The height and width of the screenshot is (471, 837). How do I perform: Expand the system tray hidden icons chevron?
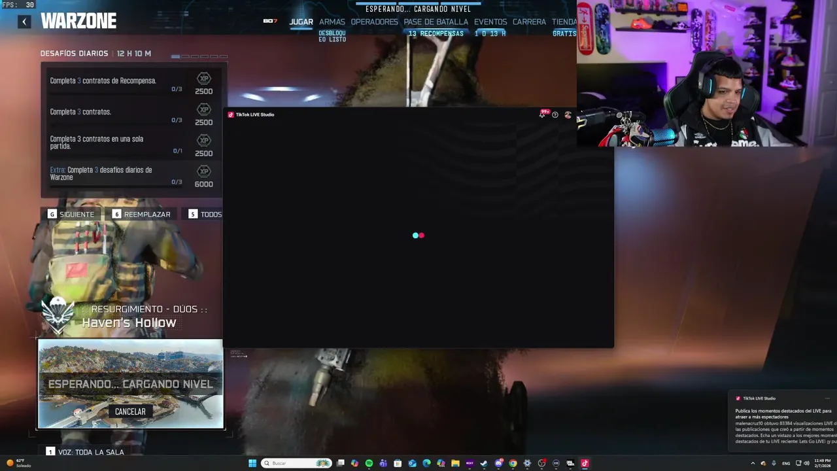(x=753, y=463)
